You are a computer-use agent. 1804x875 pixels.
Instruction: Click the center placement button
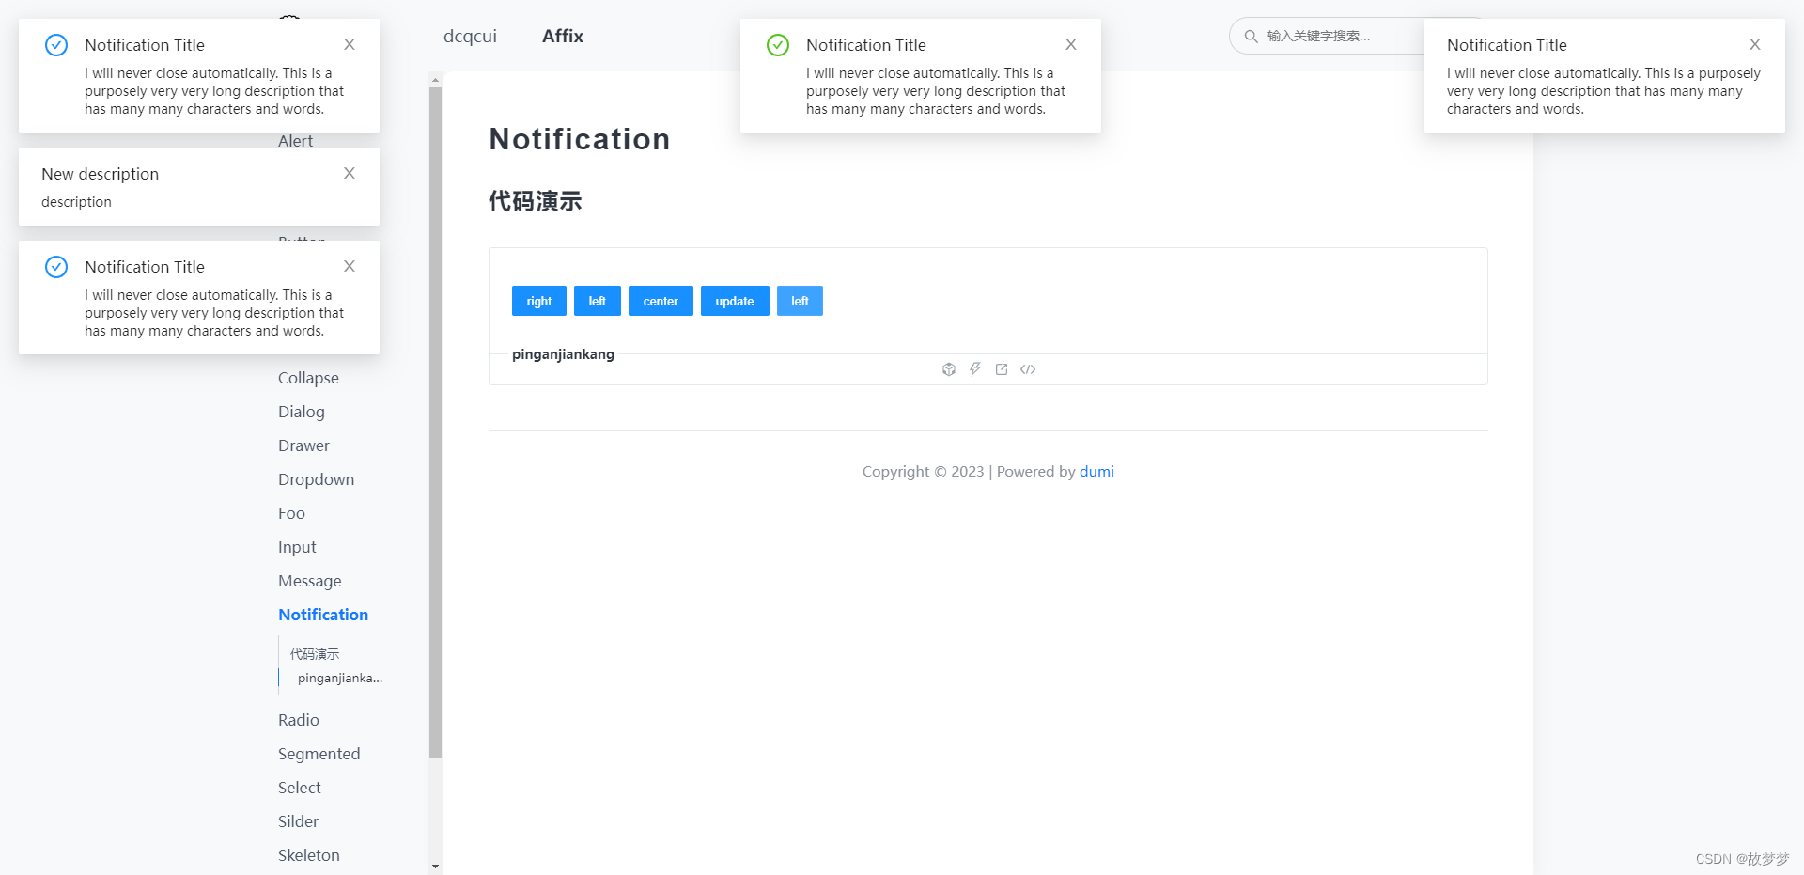(661, 301)
